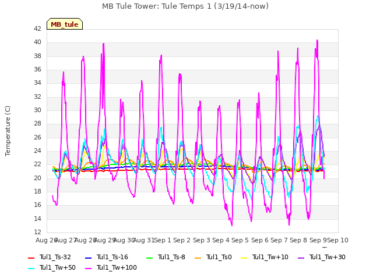
Task: Click the 42 y-axis tick label
Action: (37, 28)
